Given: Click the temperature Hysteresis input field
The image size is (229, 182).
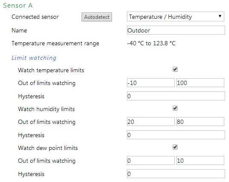Looking at the screenshot, I should coord(176,96).
